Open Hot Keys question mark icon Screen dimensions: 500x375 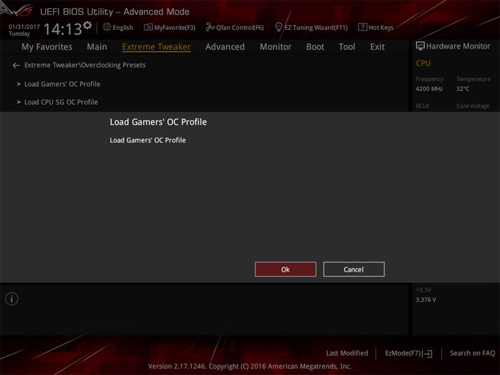tap(362, 27)
